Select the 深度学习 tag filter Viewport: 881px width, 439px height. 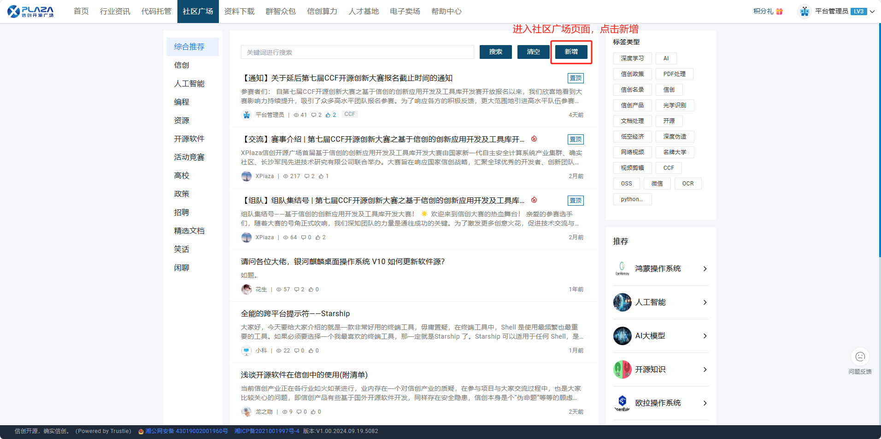pos(632,58)
